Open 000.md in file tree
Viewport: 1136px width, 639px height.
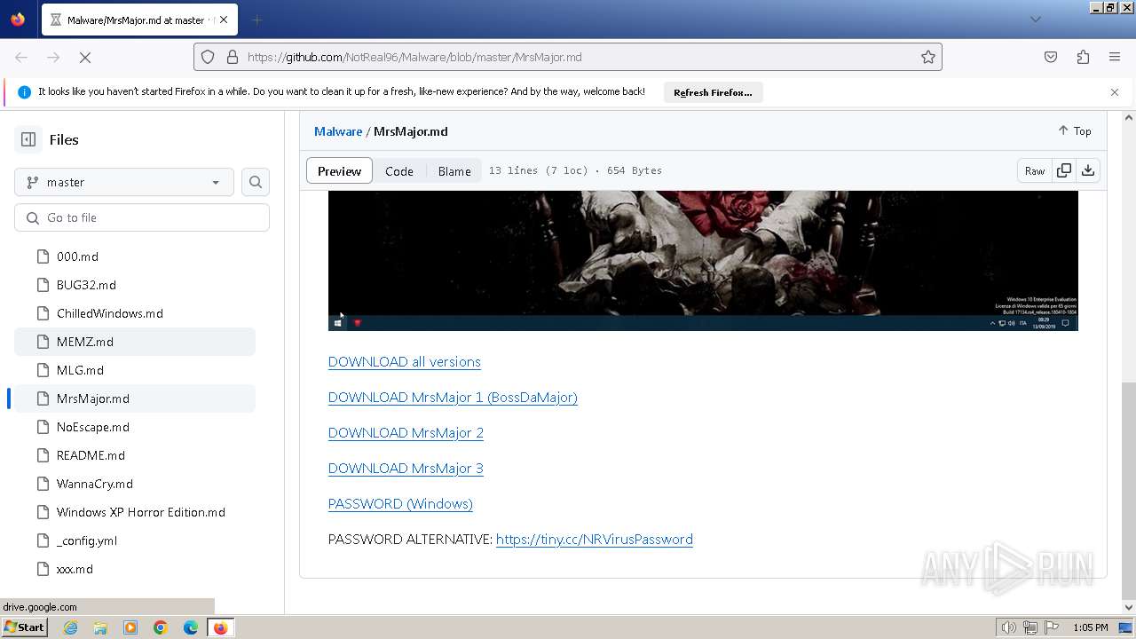(135, 256)
